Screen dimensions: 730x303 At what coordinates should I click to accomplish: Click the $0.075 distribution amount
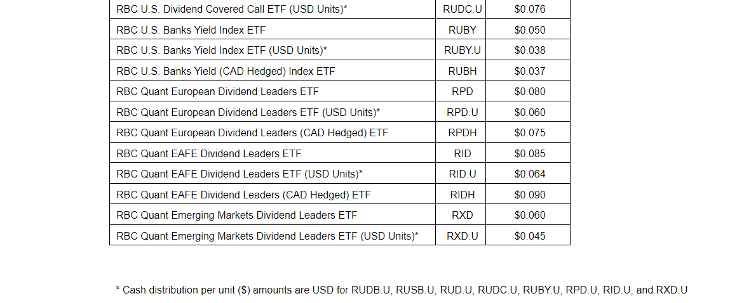click(x=529, y=133)
